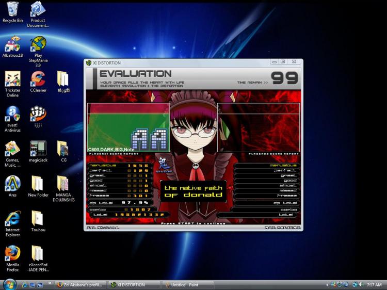Open the Windows Start menu orb
387x290 pixels.
point(10,284)
